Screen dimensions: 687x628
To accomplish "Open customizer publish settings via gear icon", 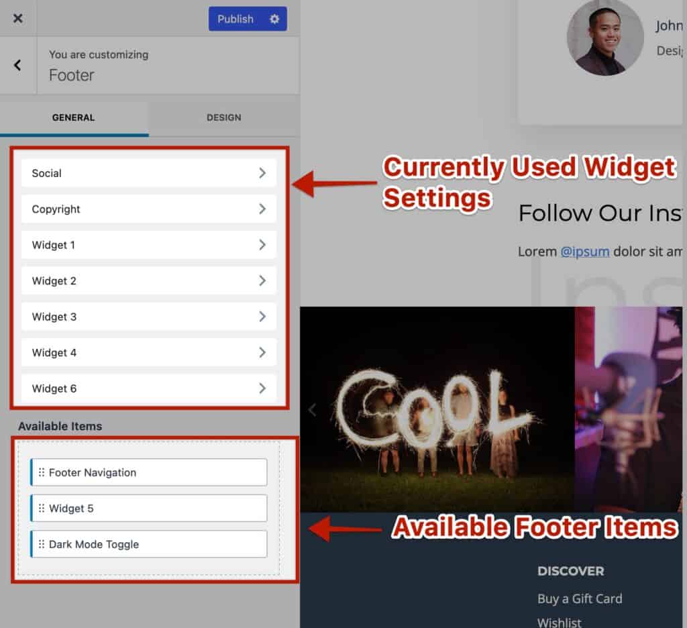I will [x=274, y=19].
